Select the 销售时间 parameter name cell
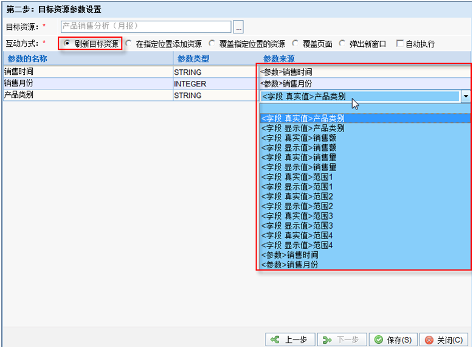This screenshot has height=348, width=473. click(x=88, y=72)
